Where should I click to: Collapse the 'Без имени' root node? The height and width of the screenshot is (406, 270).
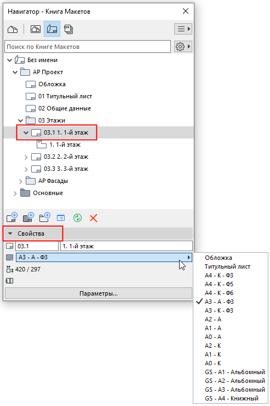click(x=9, y=60)
